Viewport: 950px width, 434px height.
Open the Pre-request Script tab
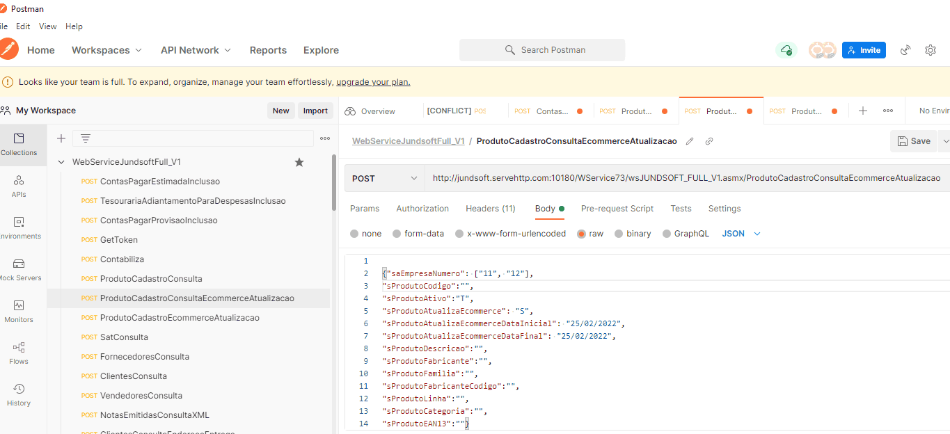[x=617, y=209]
